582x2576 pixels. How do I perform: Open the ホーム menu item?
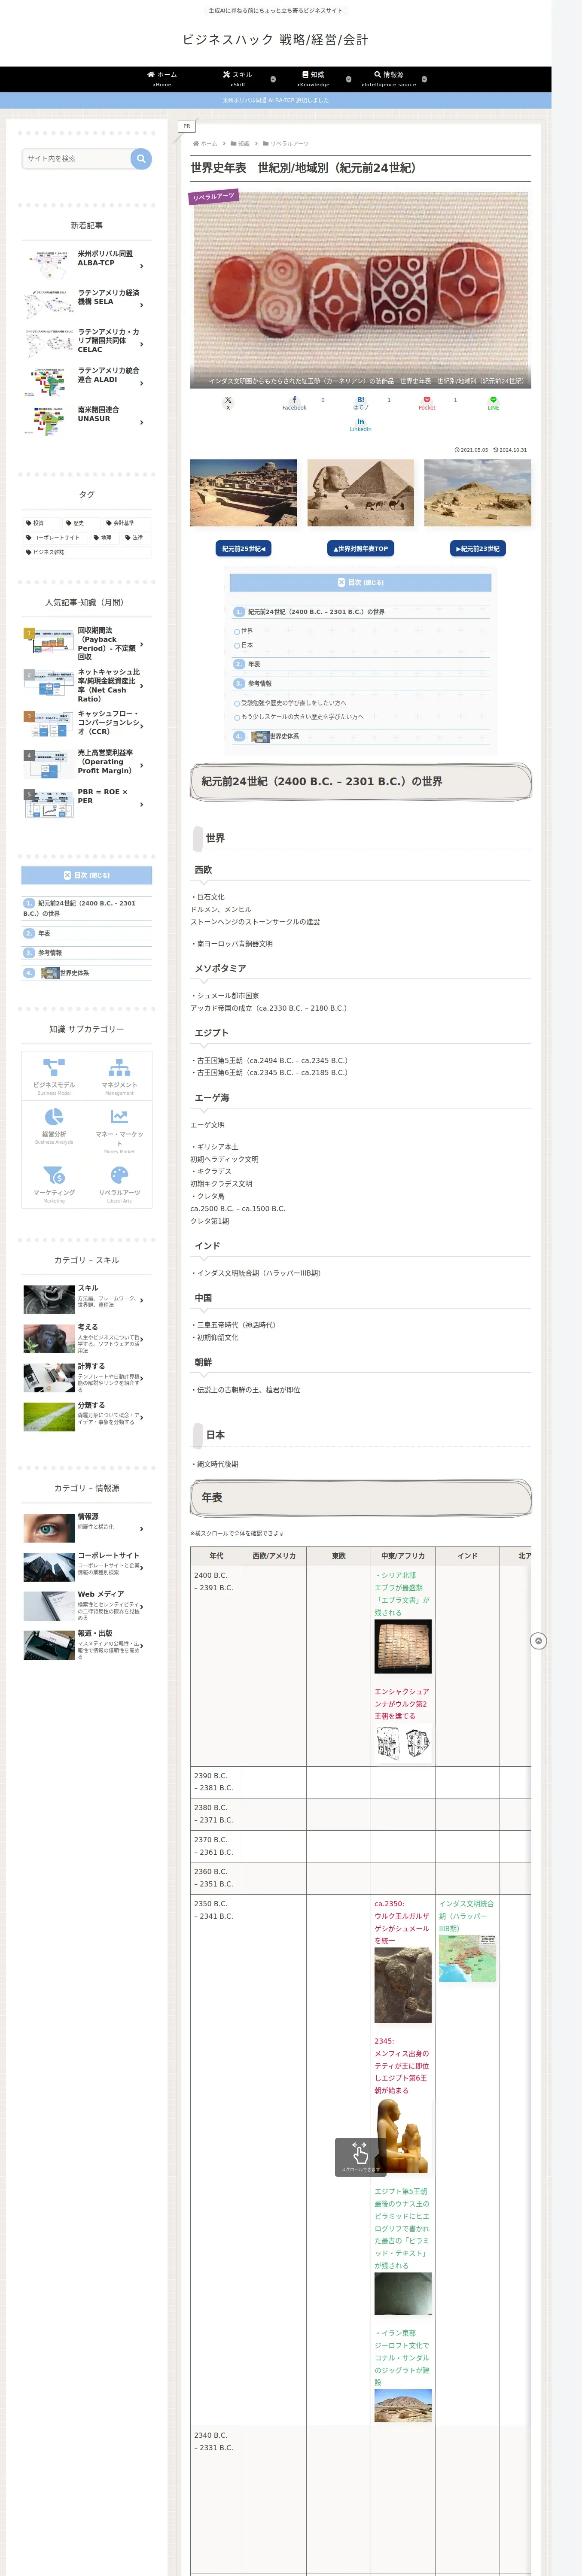[162, 79]
